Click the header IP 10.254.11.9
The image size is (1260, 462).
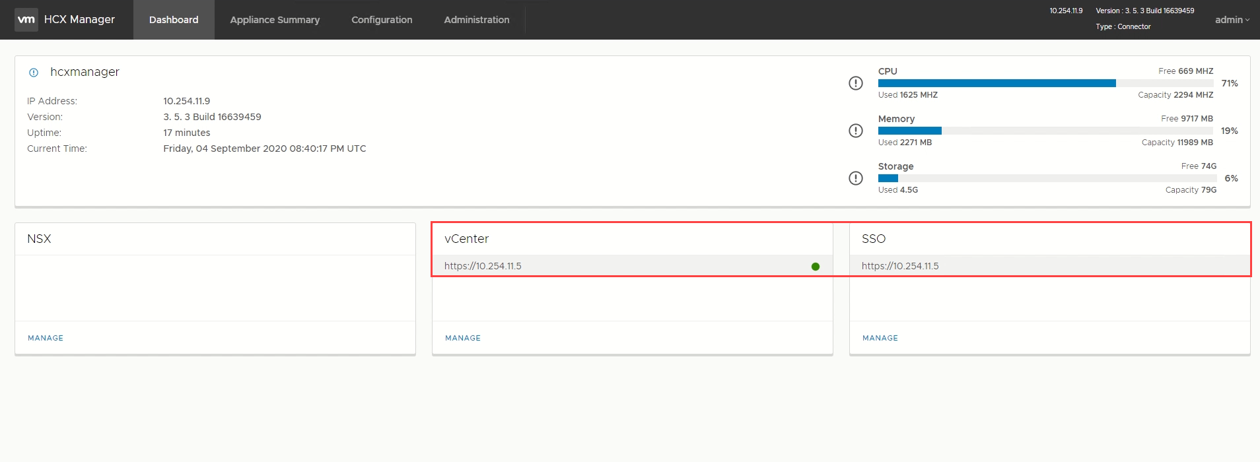(1066, 11)
